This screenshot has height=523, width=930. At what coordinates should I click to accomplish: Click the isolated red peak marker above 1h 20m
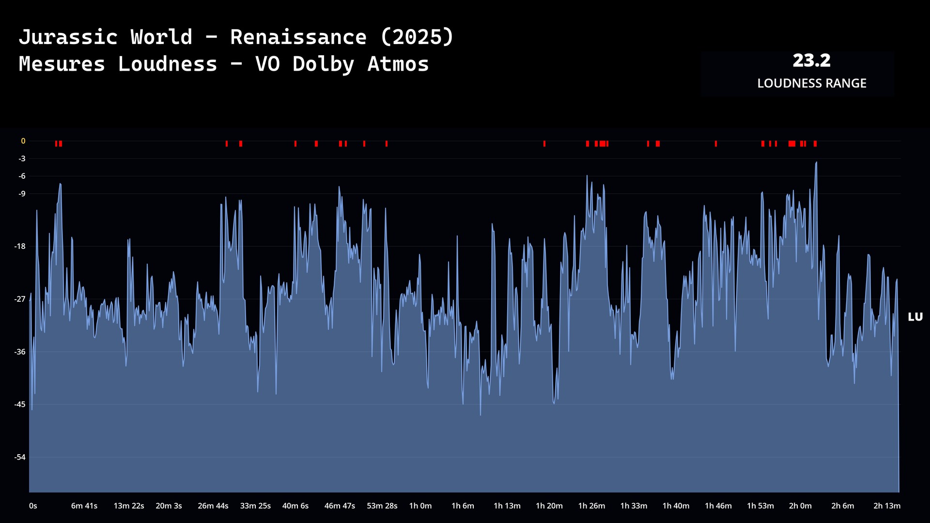tap(544, 144)
